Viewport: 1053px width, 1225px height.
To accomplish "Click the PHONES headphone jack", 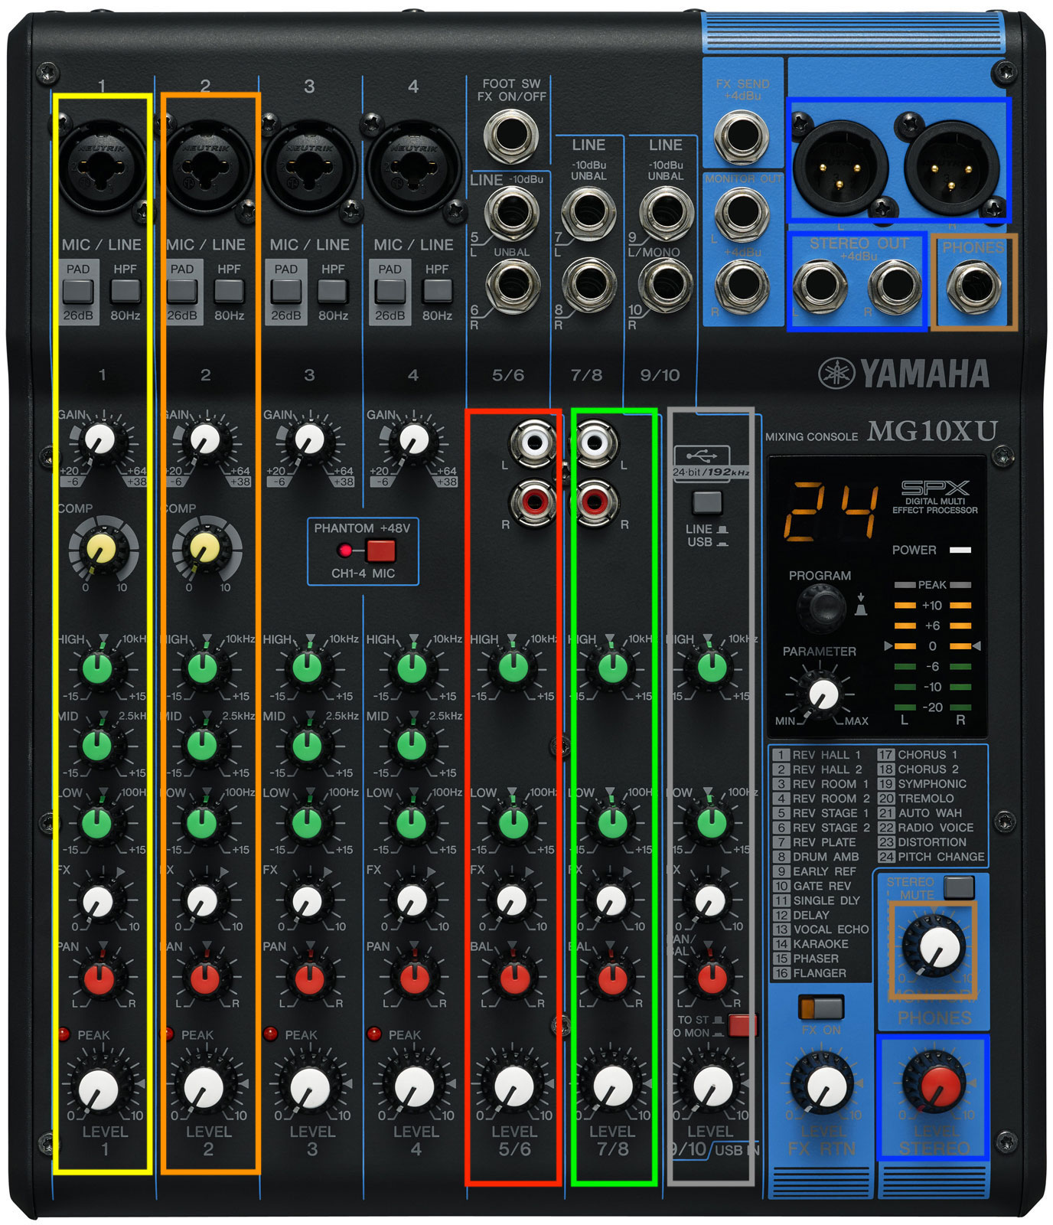I will 973,286.
